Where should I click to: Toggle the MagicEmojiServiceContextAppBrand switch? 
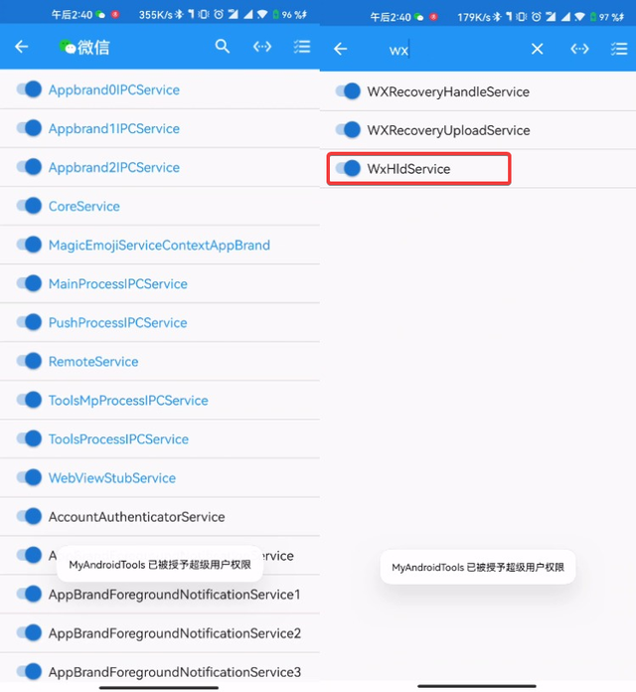click(x=29, y=245)
